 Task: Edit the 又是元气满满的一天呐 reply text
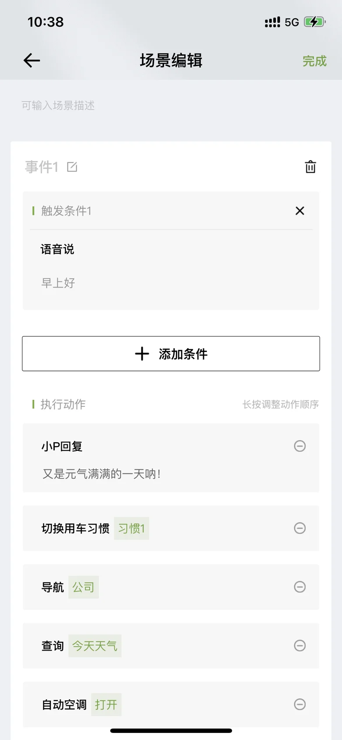[x=101, y=473]
